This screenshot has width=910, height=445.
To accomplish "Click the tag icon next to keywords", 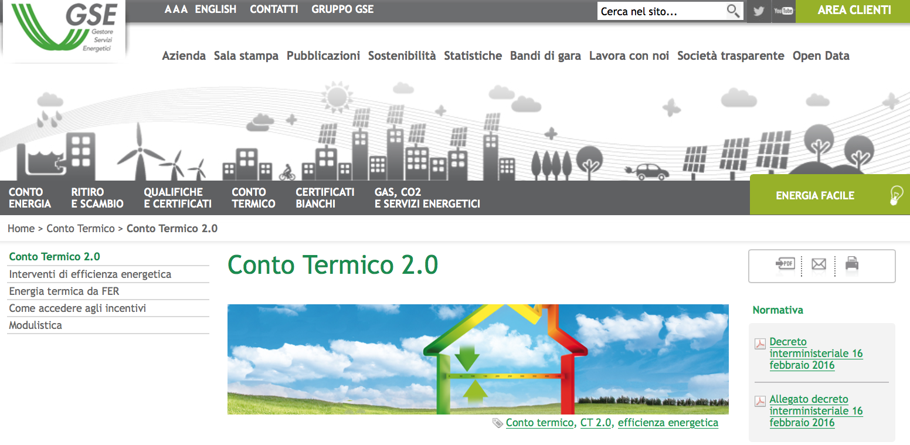I will tap(496, 422).
